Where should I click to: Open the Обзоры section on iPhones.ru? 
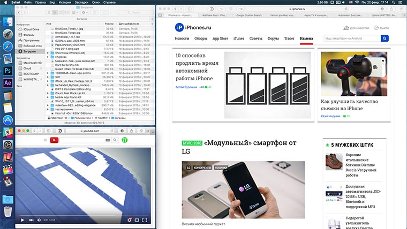point(201,39)
